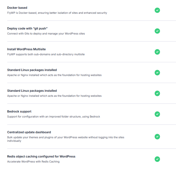Click the Bulk update your themes and plugins description
The image size is (176, 169).
[66, 139]
